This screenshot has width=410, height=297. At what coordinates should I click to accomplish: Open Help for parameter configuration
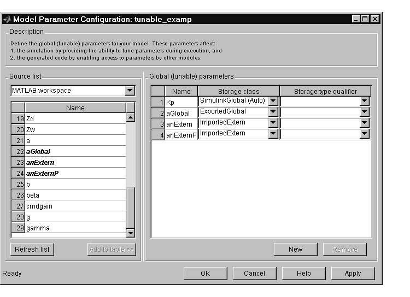coord(303,274)
